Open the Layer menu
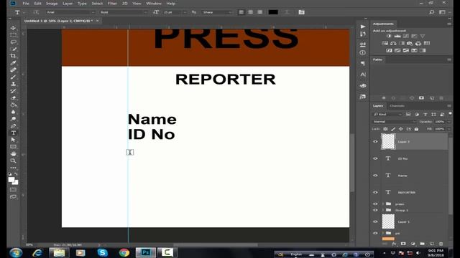Viewport: 460px width, 258px height. coord(68,4)
